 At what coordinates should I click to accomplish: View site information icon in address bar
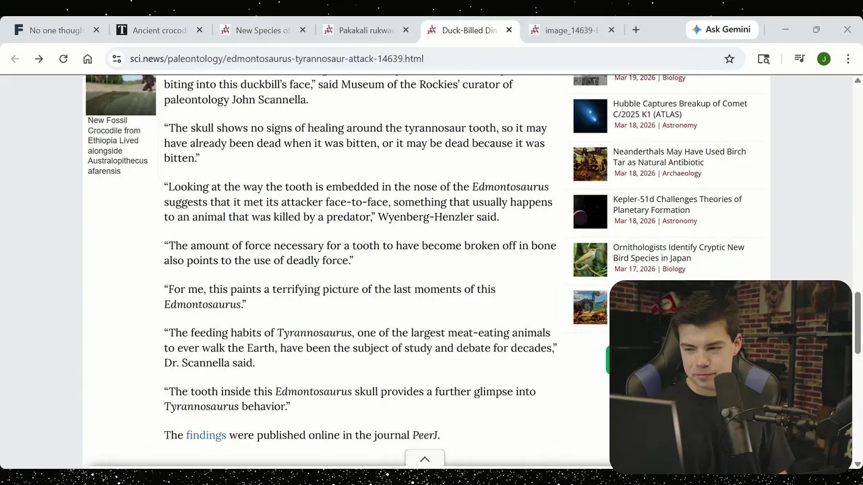[117, 59]
